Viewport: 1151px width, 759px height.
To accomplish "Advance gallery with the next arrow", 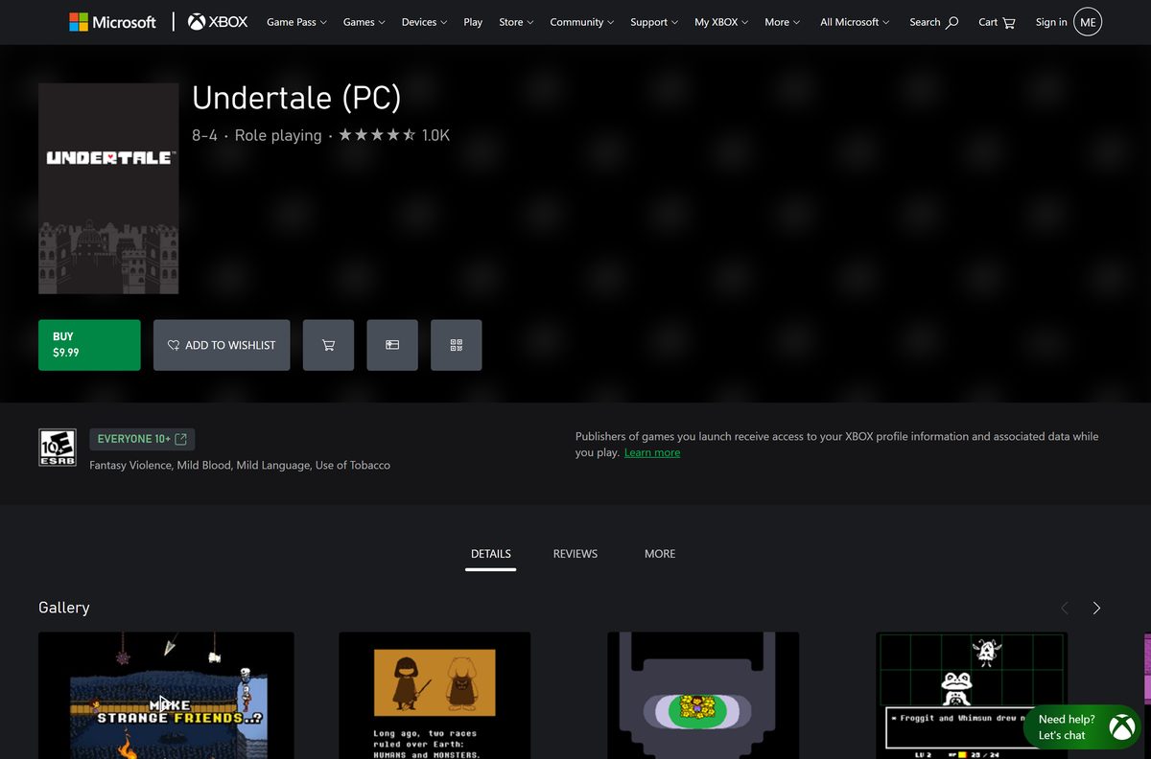I will (x=1096, y=608).
